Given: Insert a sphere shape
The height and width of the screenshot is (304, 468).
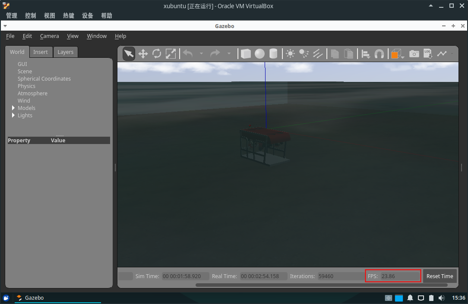Looking at the screenshot, I should [x=259, y=53].
